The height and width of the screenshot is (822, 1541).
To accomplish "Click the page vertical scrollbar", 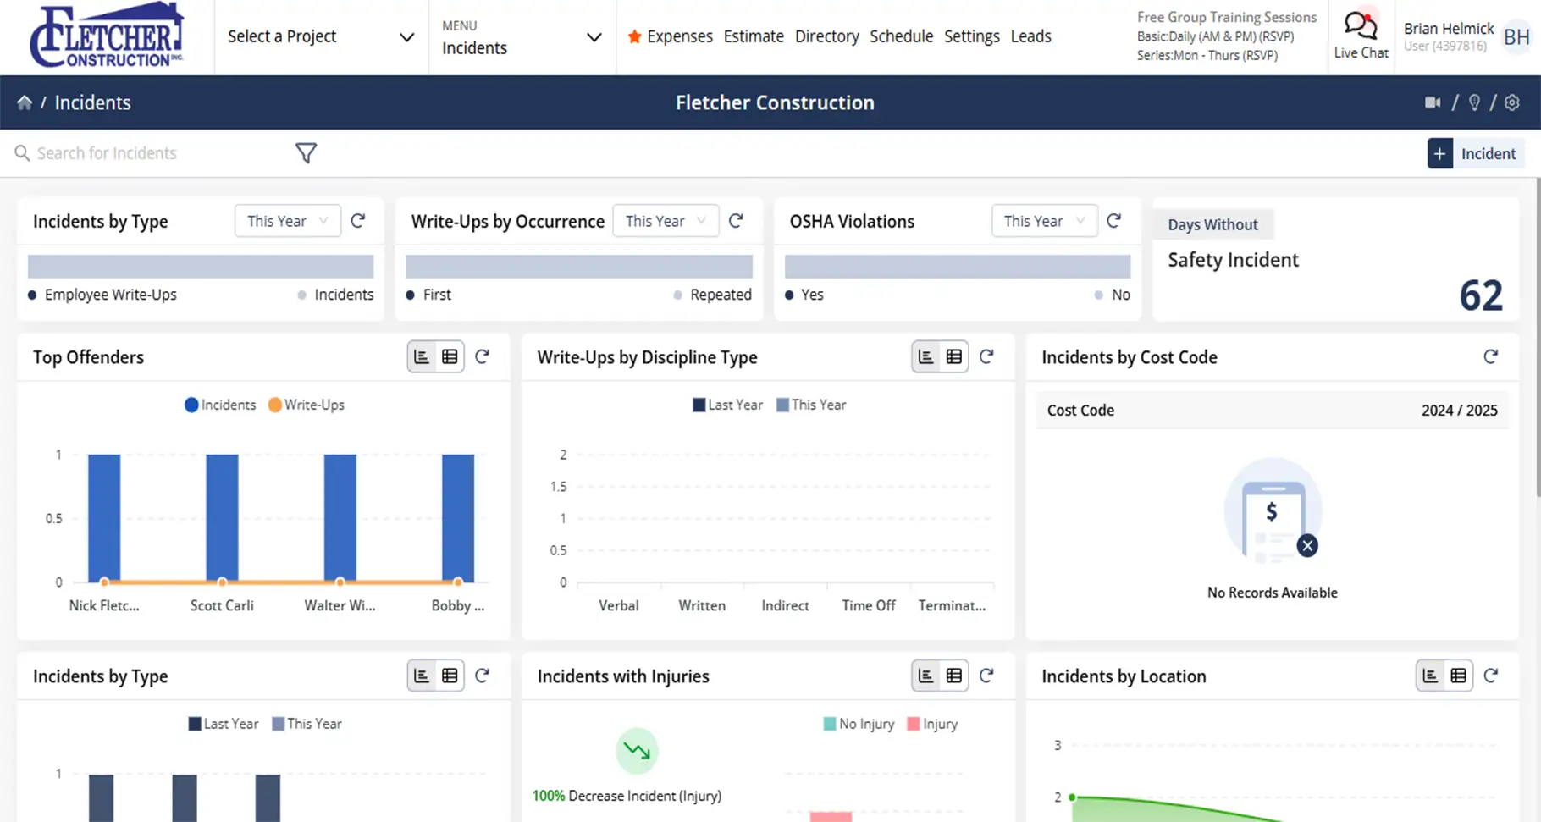I will click(x=1537, y=339).
